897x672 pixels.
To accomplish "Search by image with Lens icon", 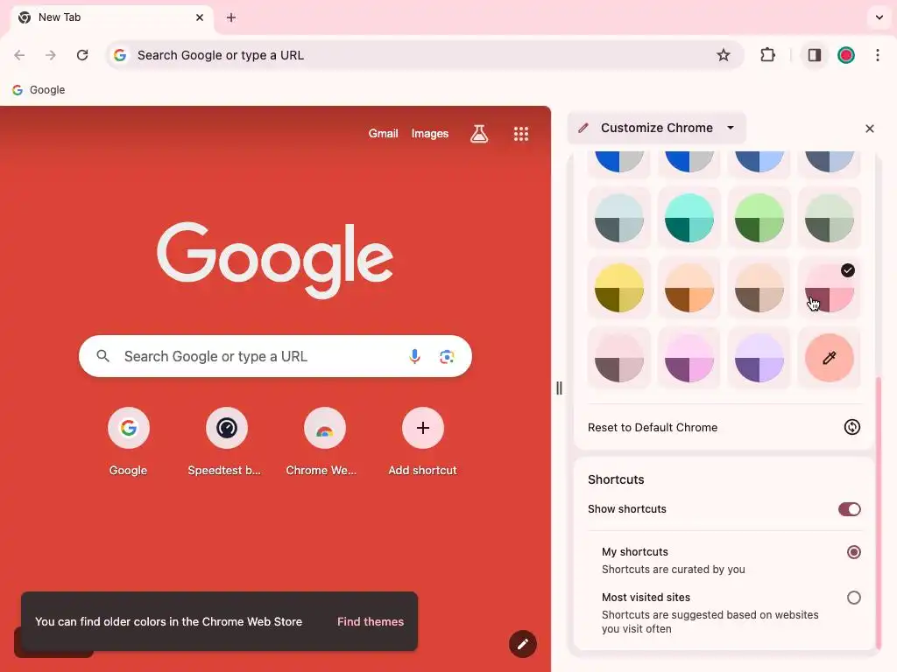I will click(447, 357).
